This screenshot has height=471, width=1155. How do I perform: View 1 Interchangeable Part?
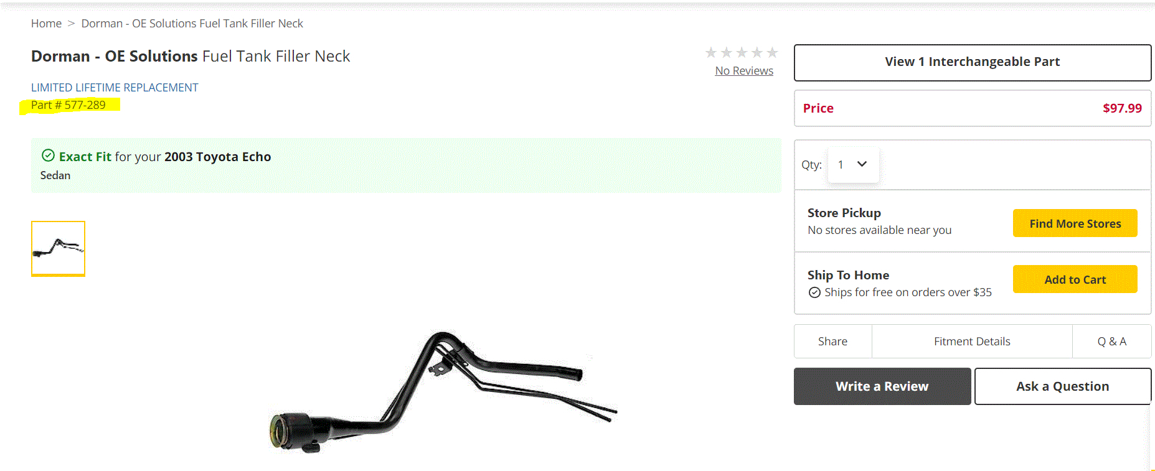coord(972,62)
